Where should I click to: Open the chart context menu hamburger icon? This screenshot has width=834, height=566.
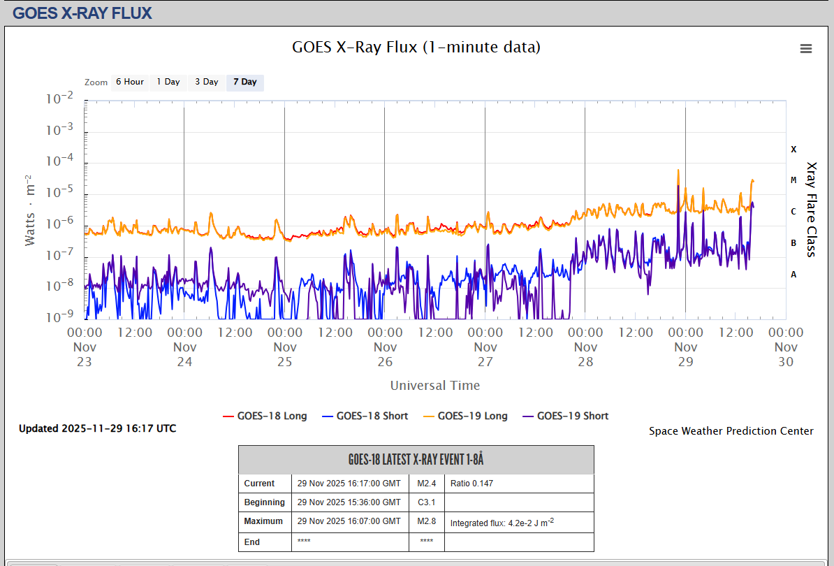pos(805,48)
